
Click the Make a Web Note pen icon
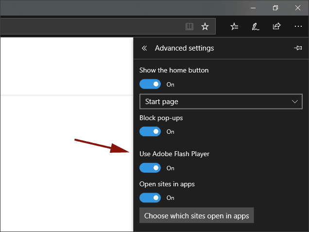click(x=255, y=27)
